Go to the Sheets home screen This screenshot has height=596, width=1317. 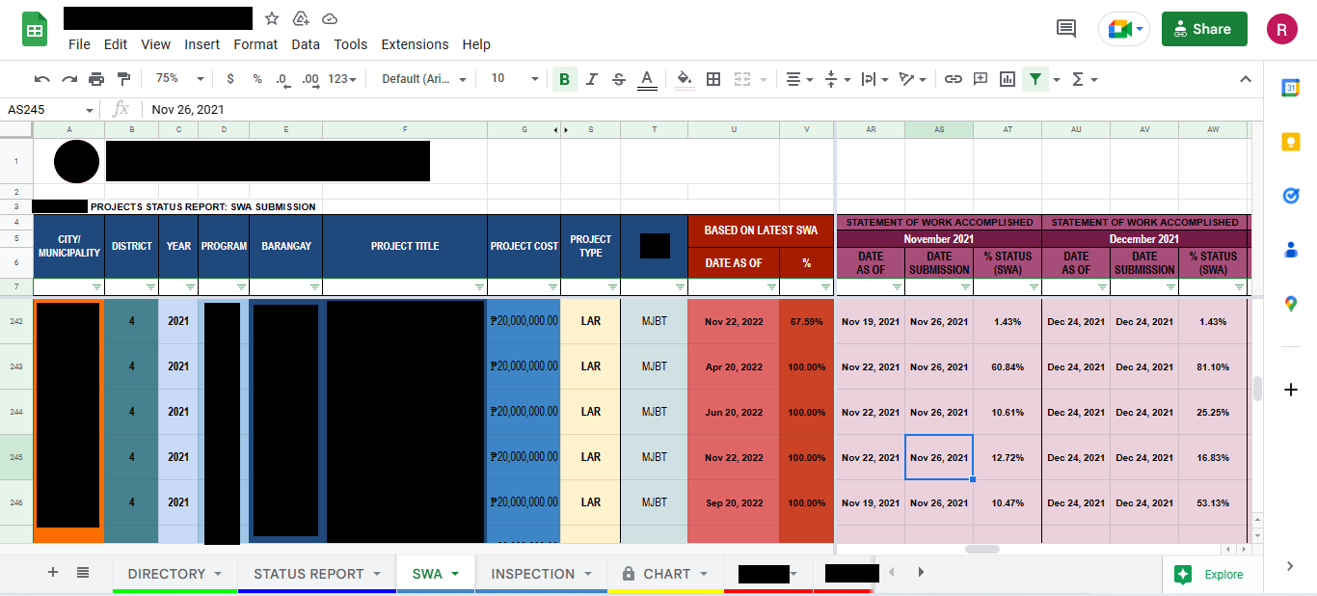[x=36, y=30]
